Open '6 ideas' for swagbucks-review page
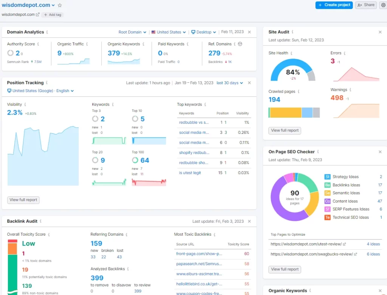 pyautogui.click(x=373, y=254)
